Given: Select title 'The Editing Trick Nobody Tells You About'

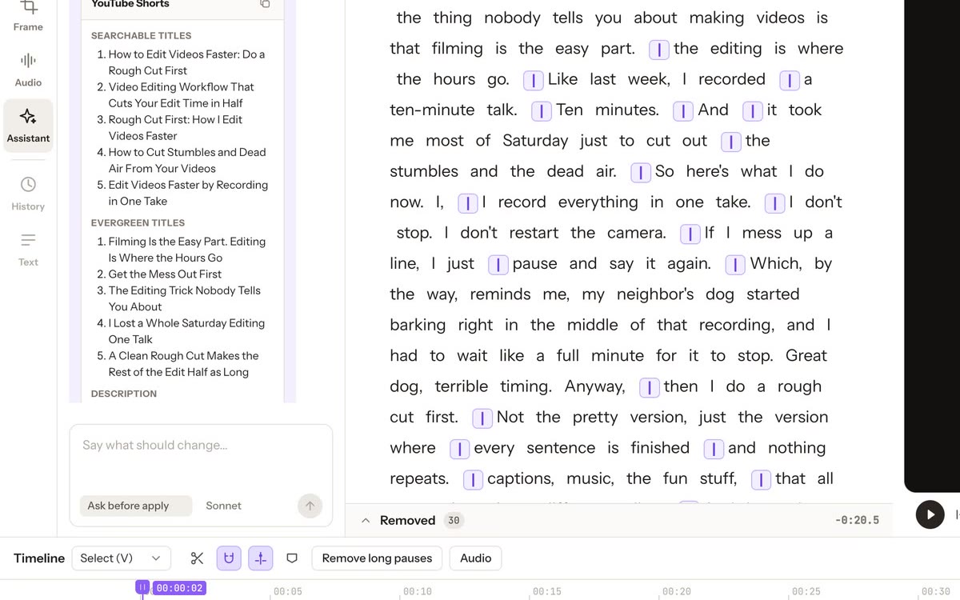Looking at the screenshot, I should 184,298.
